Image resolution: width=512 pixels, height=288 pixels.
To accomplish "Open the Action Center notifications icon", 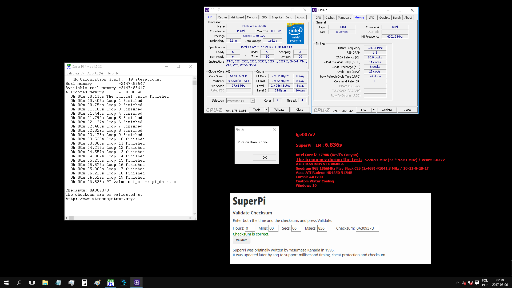I will (x=477, y=283).
